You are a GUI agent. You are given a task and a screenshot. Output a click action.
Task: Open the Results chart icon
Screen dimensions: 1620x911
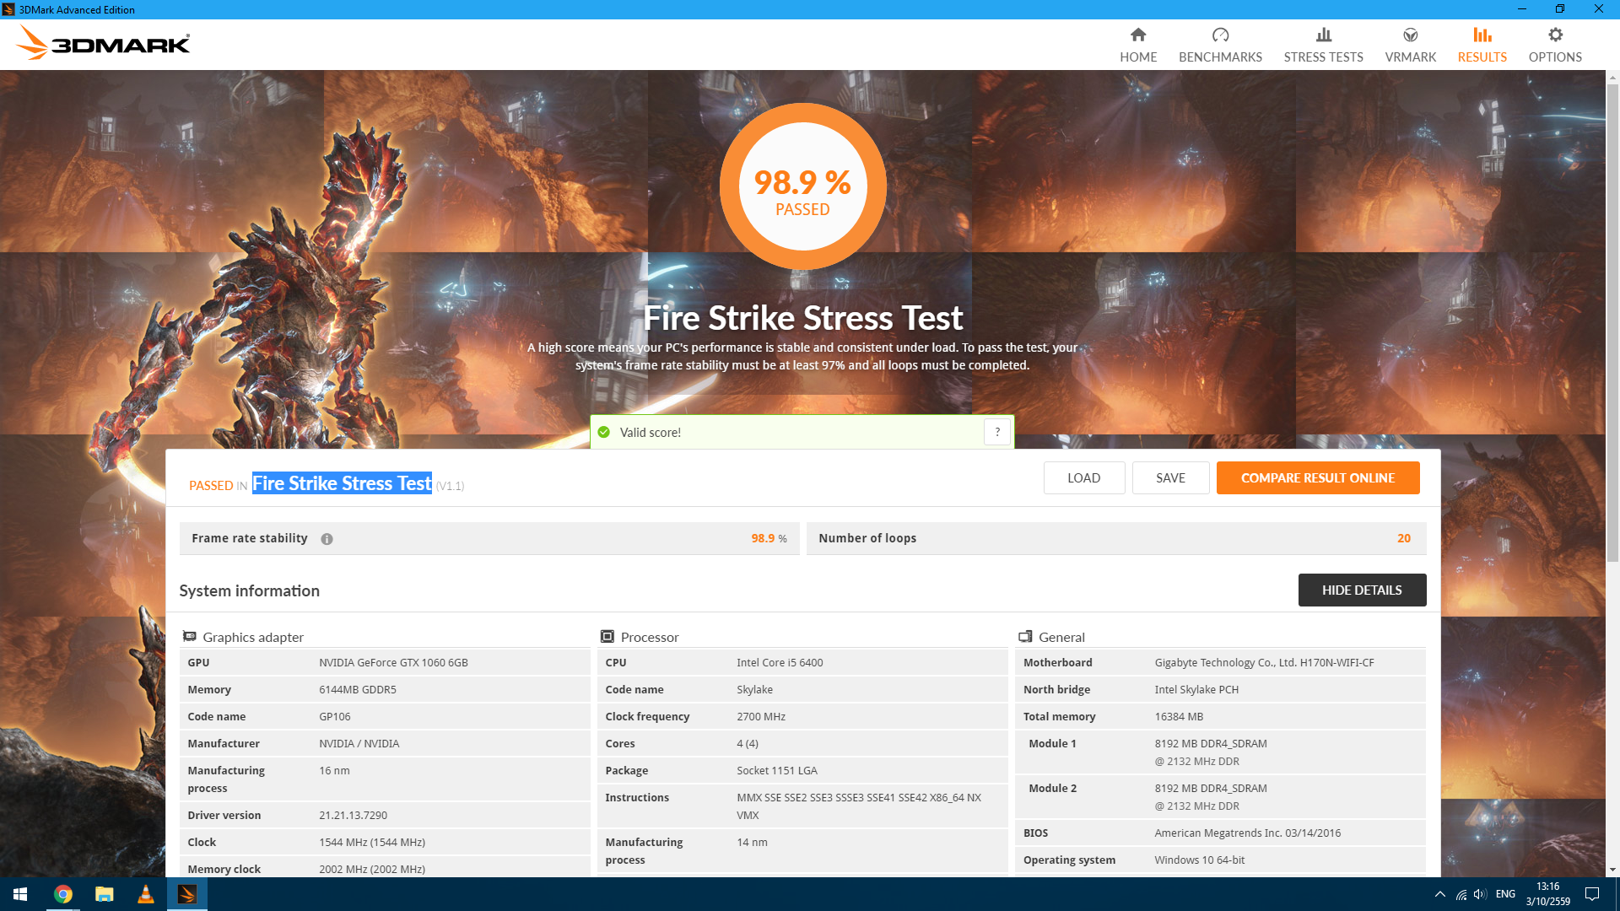pyautogui.click(x=1482, y=35)
